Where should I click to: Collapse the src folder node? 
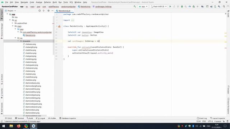pyautogui.click(x=10, y=20)
